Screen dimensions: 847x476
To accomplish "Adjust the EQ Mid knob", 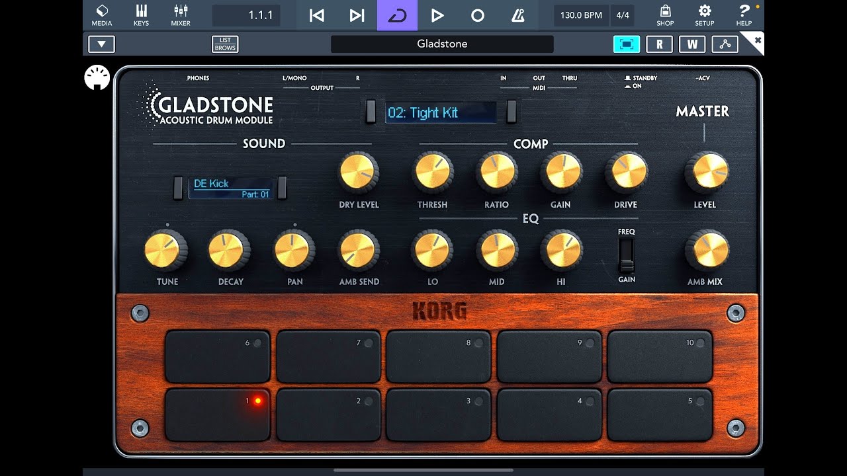I will (497, 251).
